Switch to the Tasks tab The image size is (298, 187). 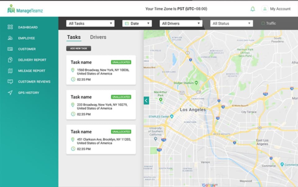coord(74,37)
